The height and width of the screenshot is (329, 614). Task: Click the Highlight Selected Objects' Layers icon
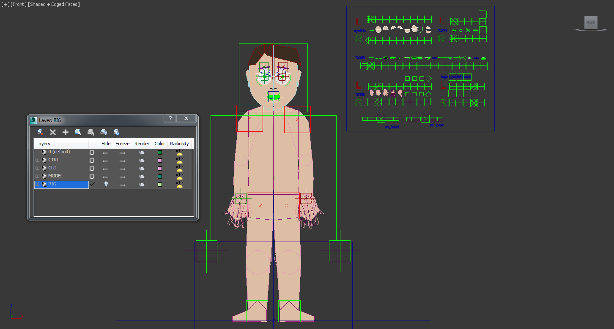pyautogui.click(x=90, y=132)
